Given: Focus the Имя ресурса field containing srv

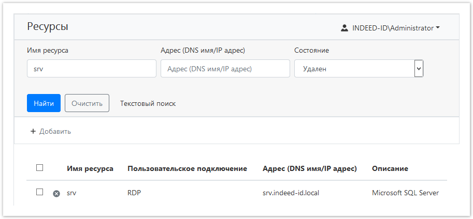Looking at the screenshot, I should (91, 69).
